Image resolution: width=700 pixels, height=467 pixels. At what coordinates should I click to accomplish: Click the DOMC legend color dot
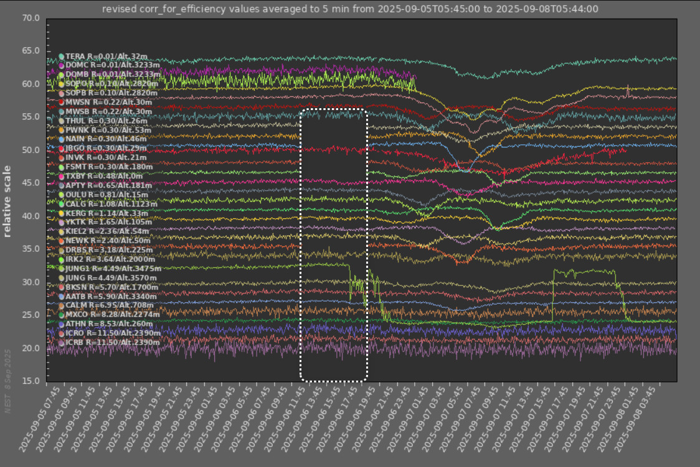point(61,65)
